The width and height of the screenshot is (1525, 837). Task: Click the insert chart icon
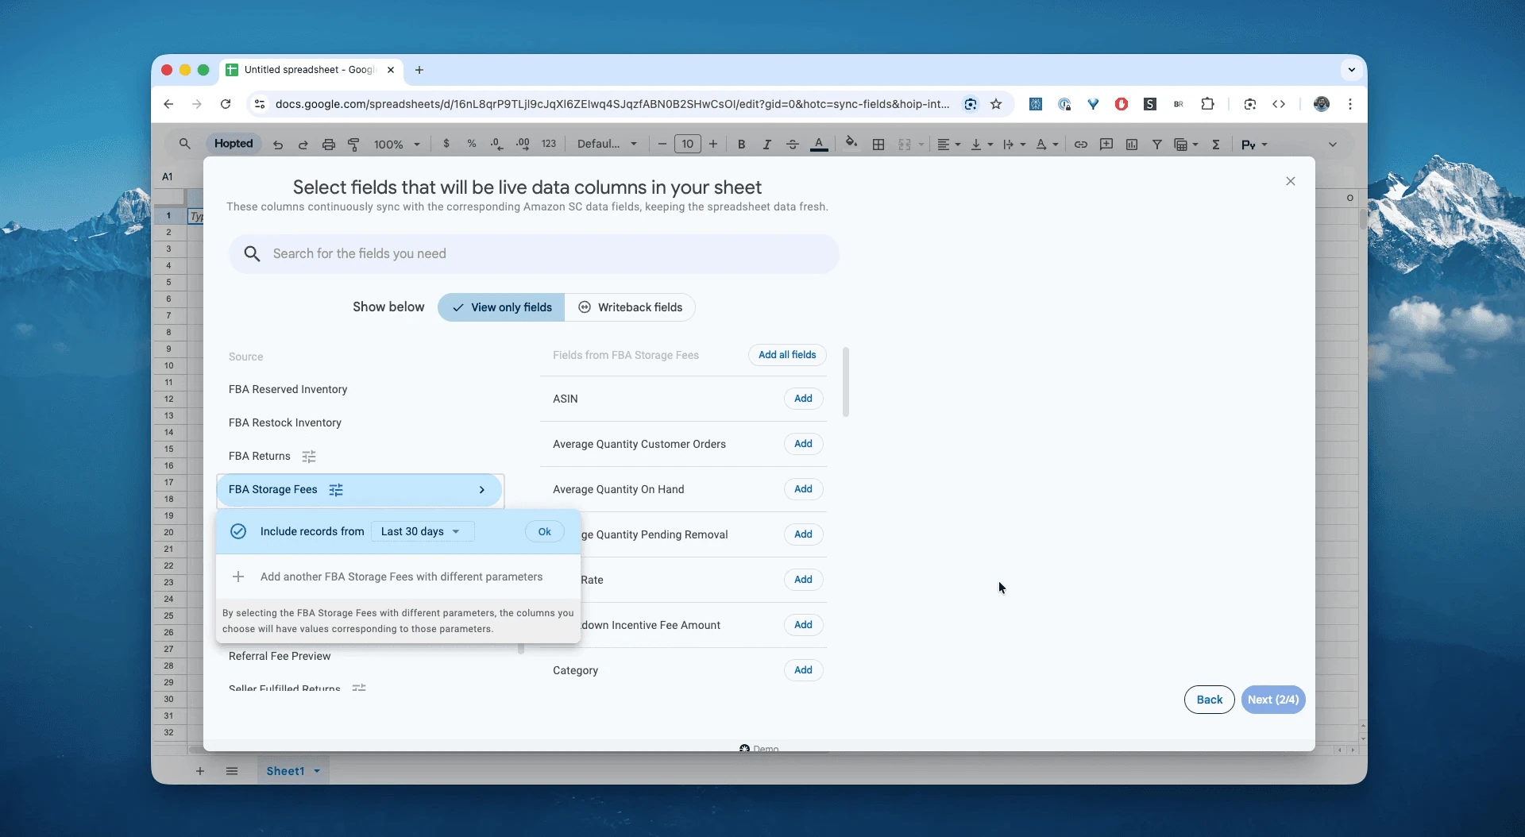1132,144
